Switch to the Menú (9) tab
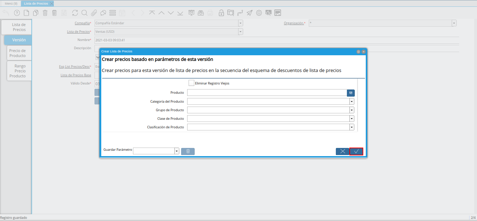 pyautogui.click(x=11, y=4)
